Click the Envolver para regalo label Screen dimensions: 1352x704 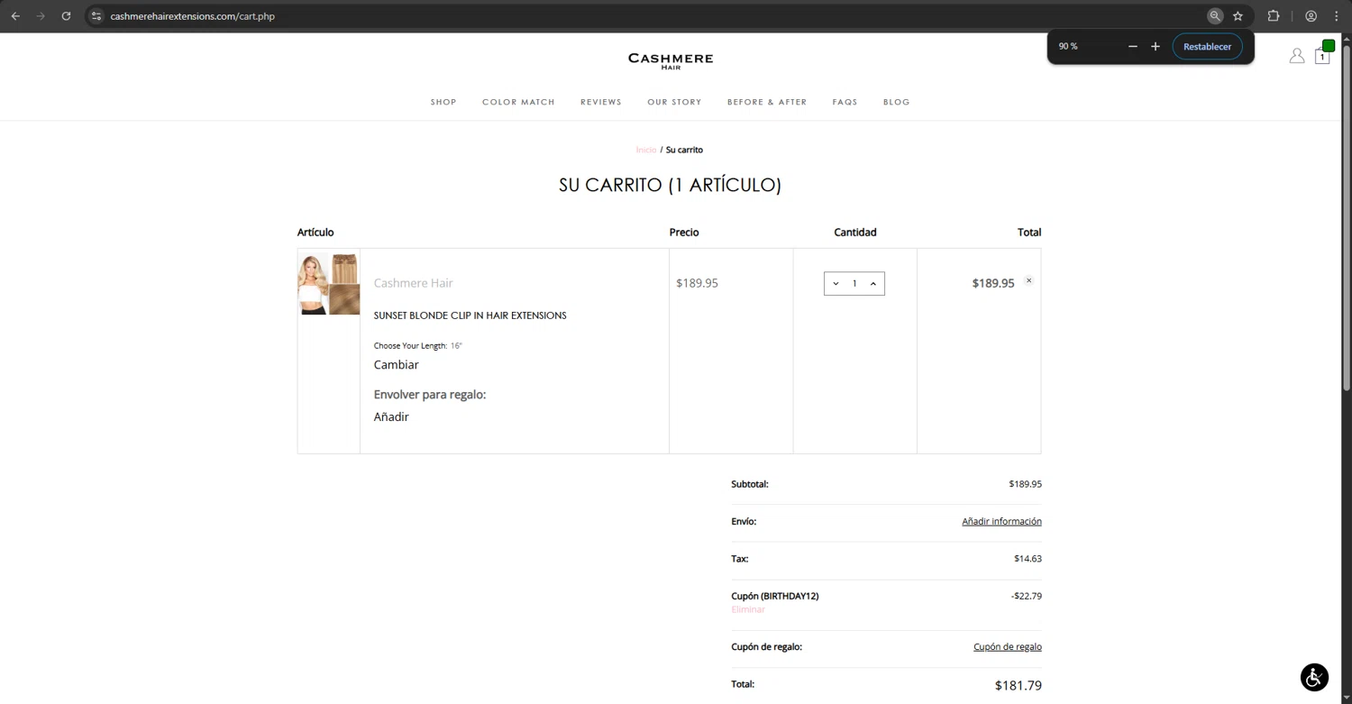(430, 395)
